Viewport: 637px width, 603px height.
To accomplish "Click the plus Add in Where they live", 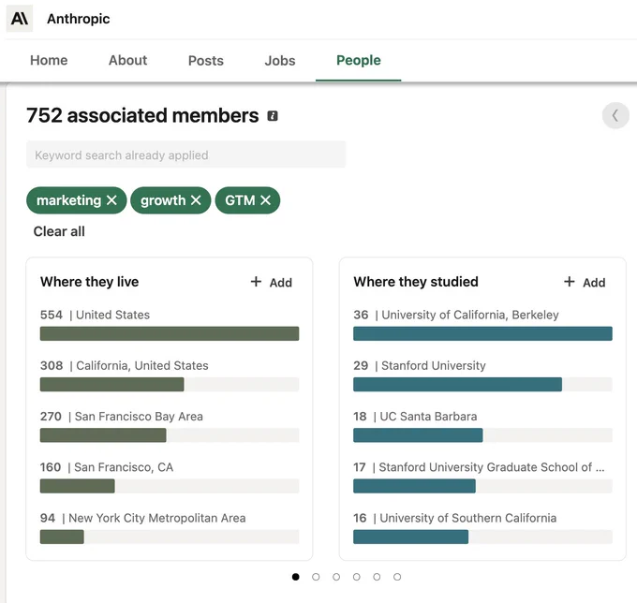I will tap(271, 282).
